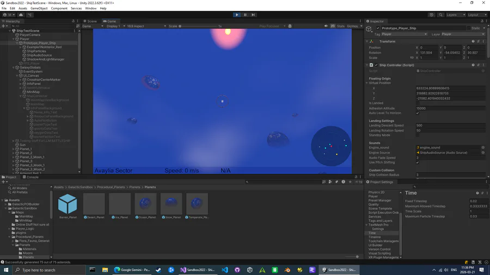Toggle constrained proportions link for Scale
The image size is (490, 275).
point(412,58)
